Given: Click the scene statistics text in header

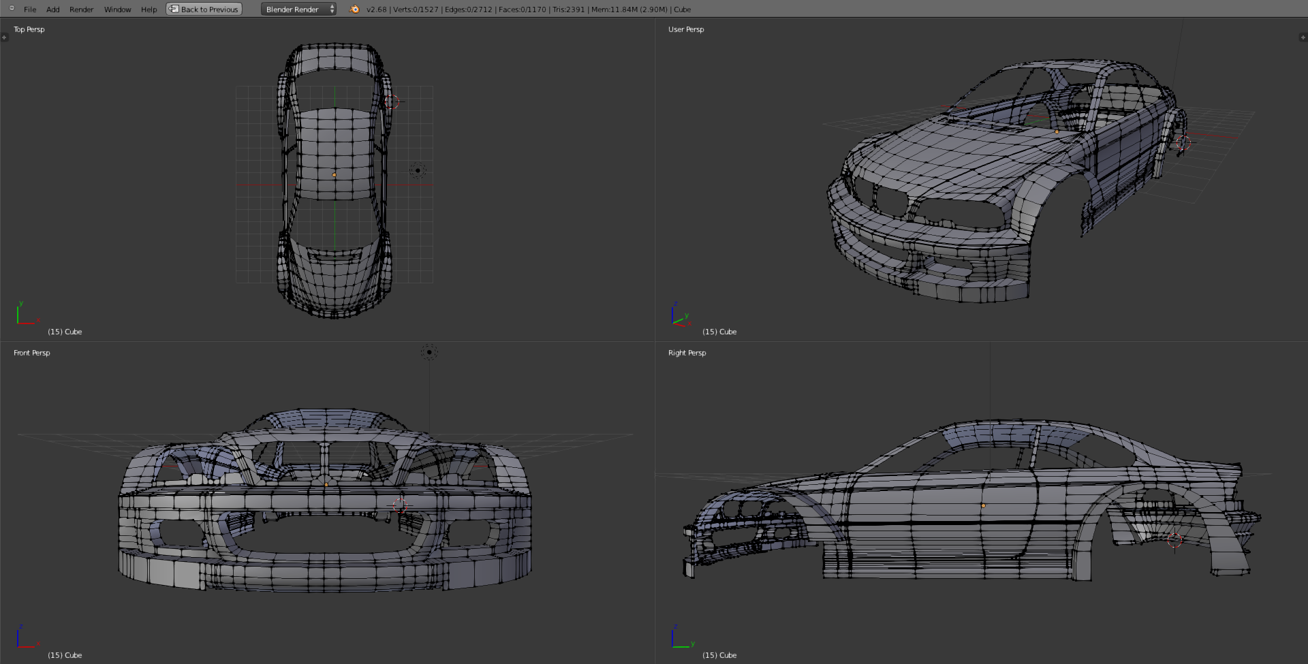Looking at the screenshot, I should 528,9.
